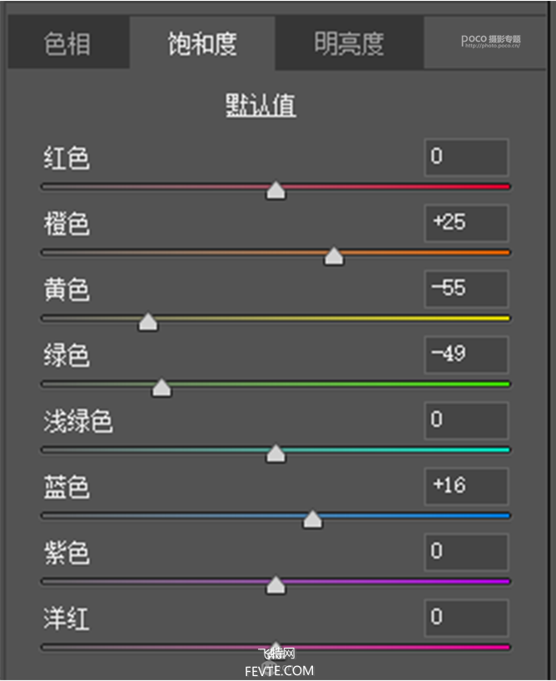Screen dimensions: 556x681
Task: Click the 洋红 (Magenta) value field
Action: tap(465, 618)
